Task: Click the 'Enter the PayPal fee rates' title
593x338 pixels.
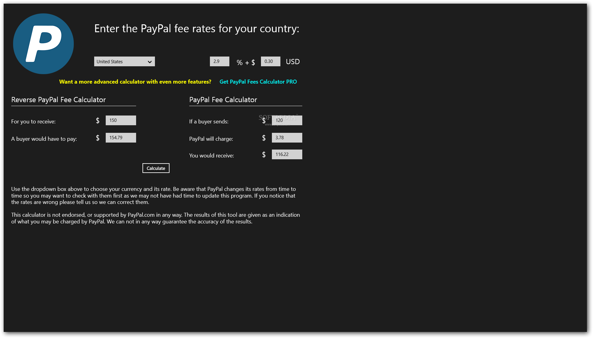Action: pos(197,29)
